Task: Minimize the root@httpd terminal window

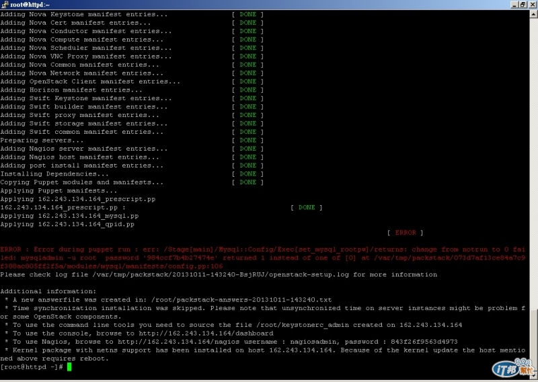Action: [x=514, y=5]
